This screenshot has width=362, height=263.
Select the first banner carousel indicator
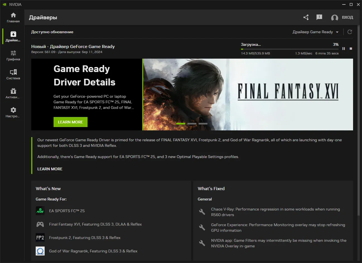pyautogui.click(x=181, y=123)
